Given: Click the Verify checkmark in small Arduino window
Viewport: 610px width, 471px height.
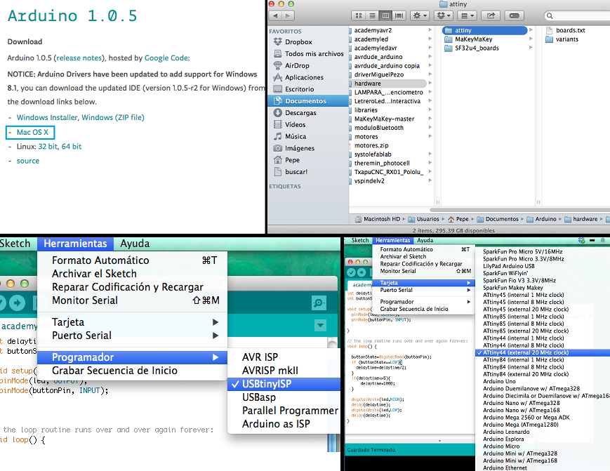Looking at the screenshot, I should point(351,272).
